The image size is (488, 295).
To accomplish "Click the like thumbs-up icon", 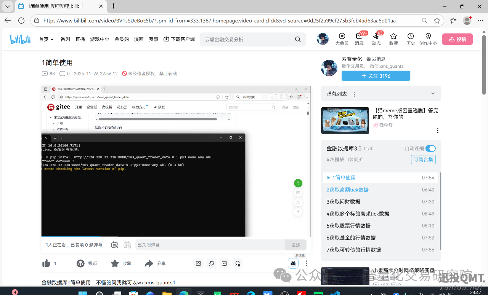I will pos(47,263).
